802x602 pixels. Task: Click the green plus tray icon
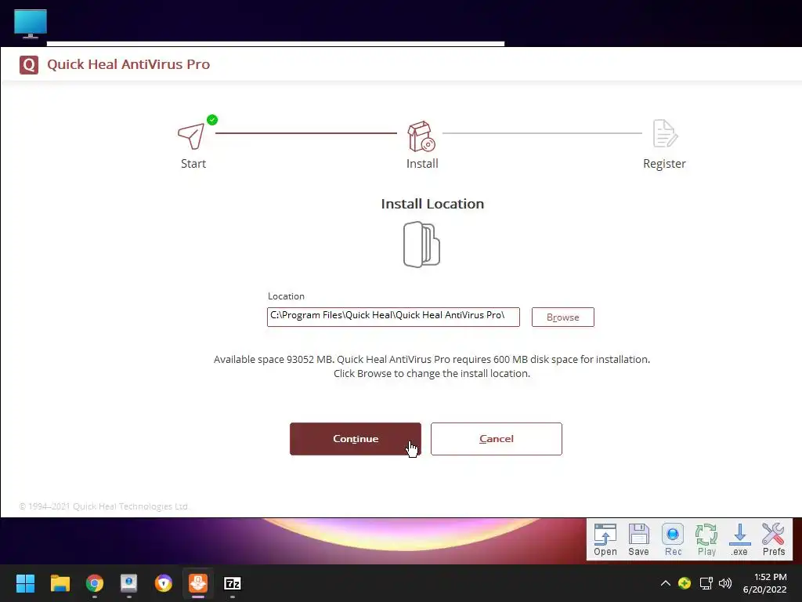[685, 583]
